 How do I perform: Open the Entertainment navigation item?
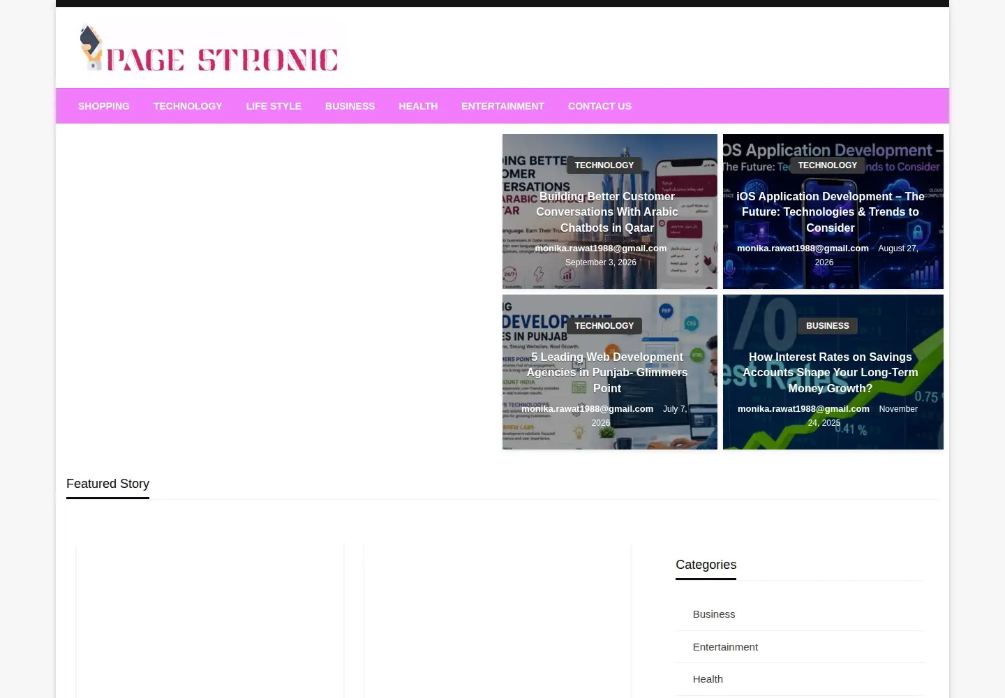502,106
